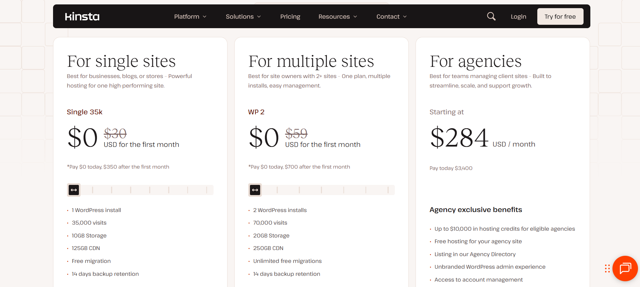This screenshot has width=640, height=287.
Task: Click the Multiple sites slider handle
Action: 255,190
